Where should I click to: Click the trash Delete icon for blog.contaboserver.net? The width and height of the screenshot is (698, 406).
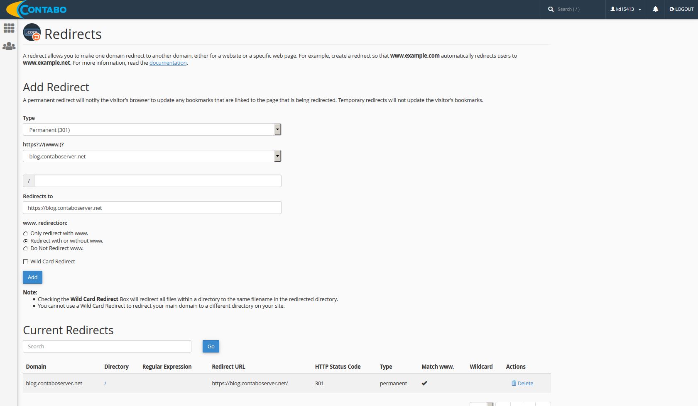click(514, 383)
